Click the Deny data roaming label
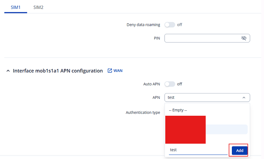Viewport: 264px width, 159px height. [x=143, y=25]
